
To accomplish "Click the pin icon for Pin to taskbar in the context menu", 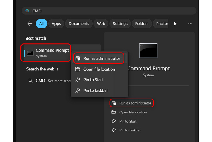I will 77,90.
